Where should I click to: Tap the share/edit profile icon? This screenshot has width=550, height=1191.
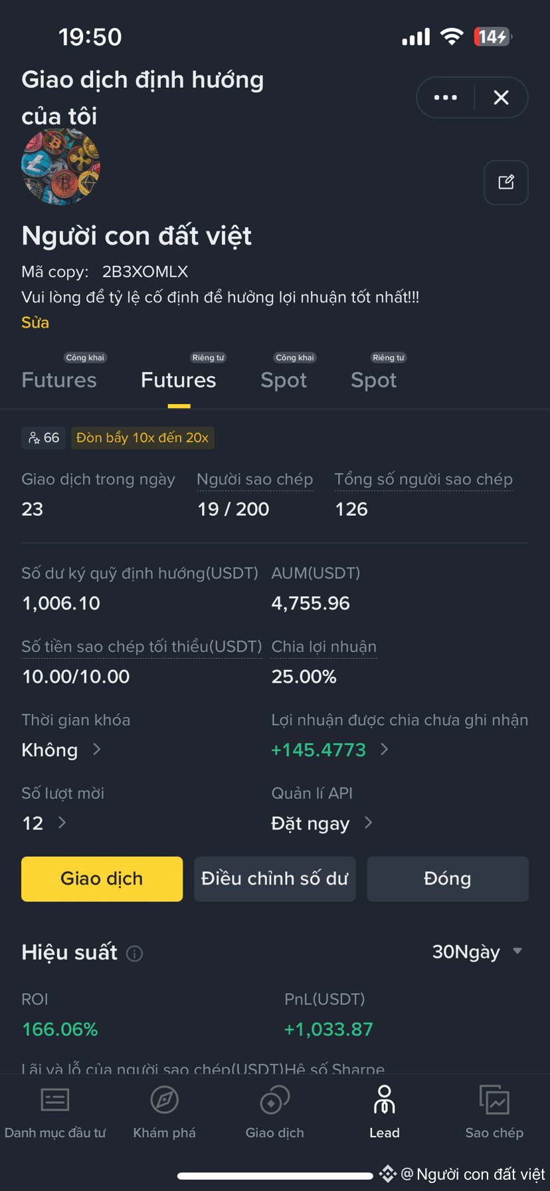click(506, 182)
